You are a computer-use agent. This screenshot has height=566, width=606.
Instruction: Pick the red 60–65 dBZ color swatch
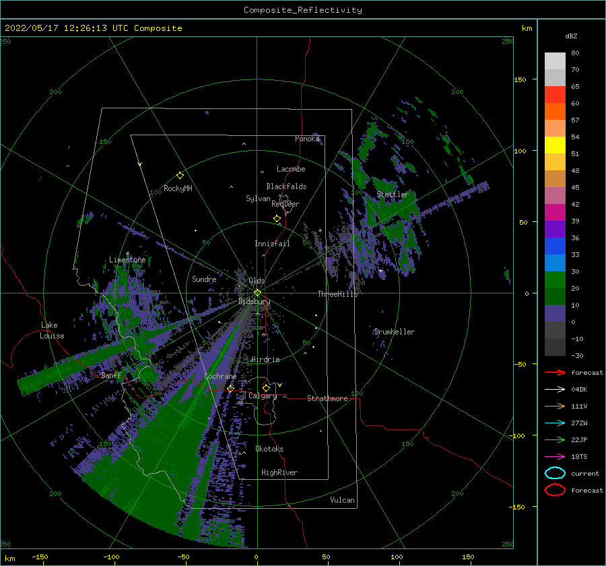click(555, 95)
